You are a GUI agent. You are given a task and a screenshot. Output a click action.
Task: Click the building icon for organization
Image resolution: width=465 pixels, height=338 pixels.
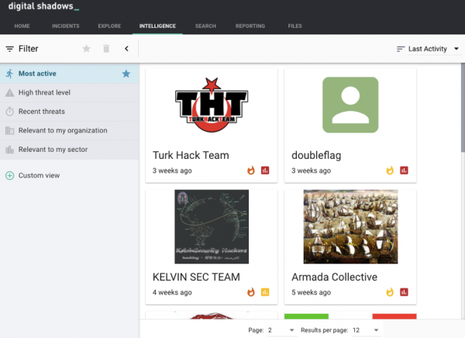click(x=10, y=130)
